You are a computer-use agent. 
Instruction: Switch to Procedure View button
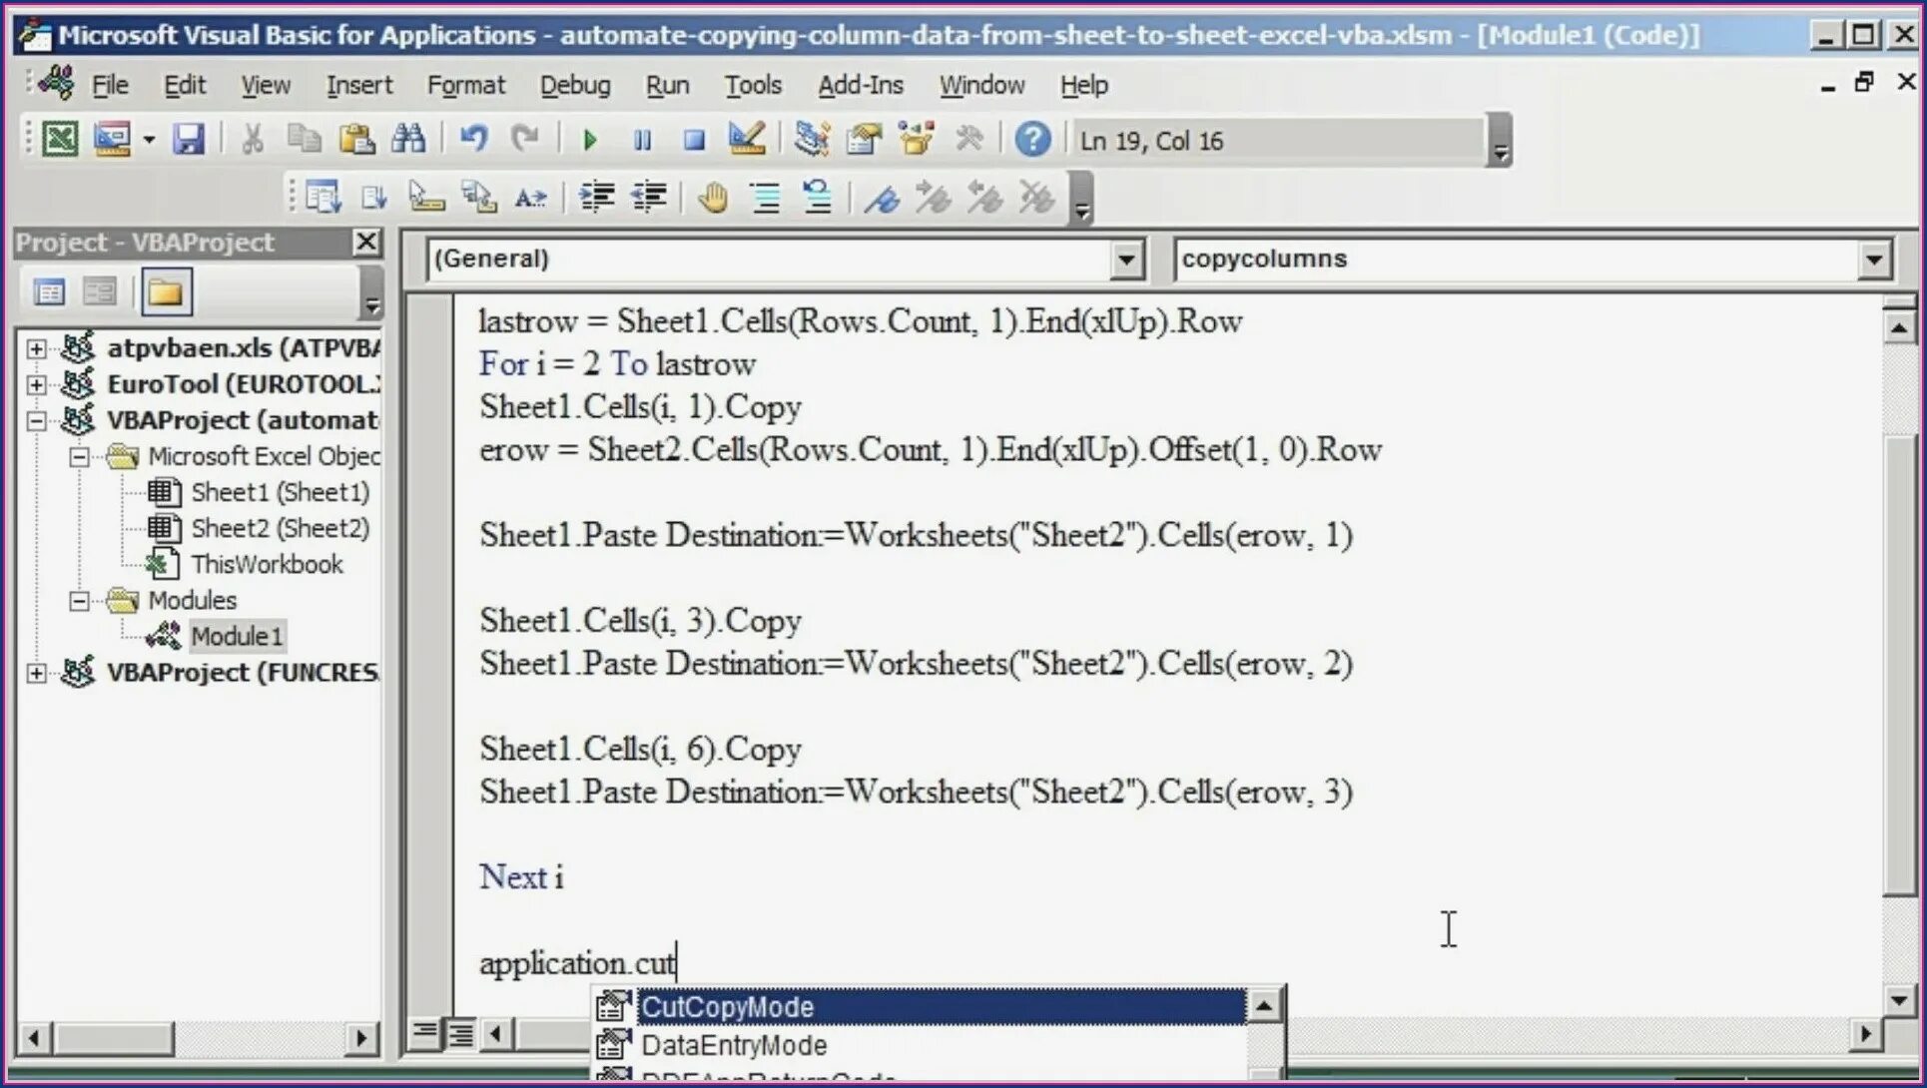425,1032
